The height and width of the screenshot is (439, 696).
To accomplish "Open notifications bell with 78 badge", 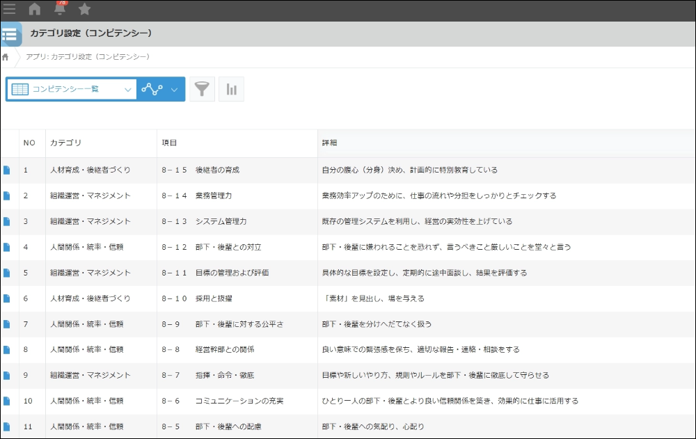I will coord(60,8).
